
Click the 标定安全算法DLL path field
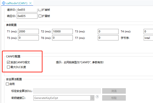click(67, 91)
